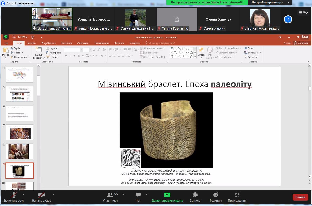Toggle camera with Начать видео
Viewport: 312px width, 206px height.
[x=41, y=195]
